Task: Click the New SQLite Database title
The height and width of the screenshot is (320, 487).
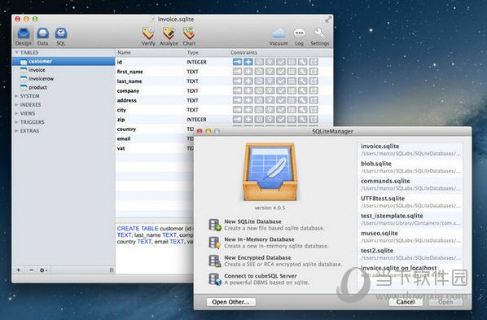Action: pos(252,221)
